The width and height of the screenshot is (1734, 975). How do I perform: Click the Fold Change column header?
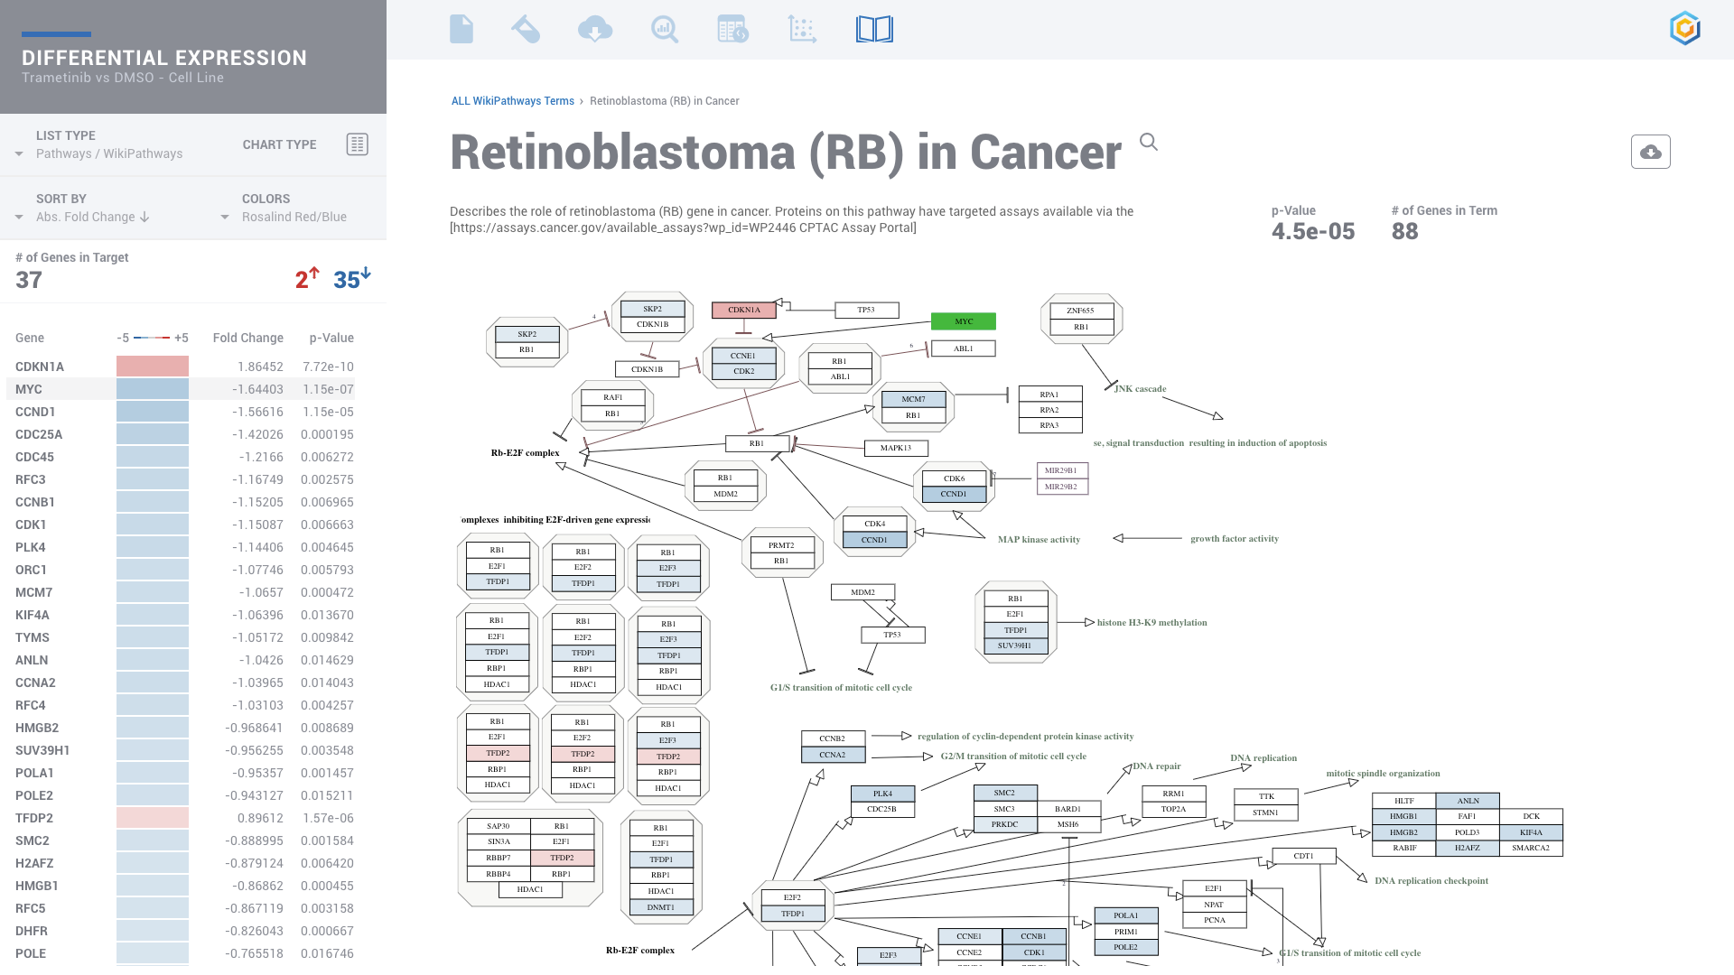click(x=248, y=338)
